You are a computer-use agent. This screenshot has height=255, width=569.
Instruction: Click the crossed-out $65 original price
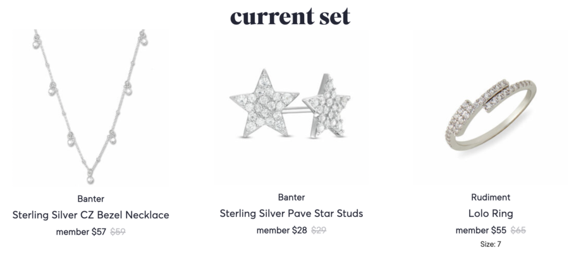click(x=518, y=230)
